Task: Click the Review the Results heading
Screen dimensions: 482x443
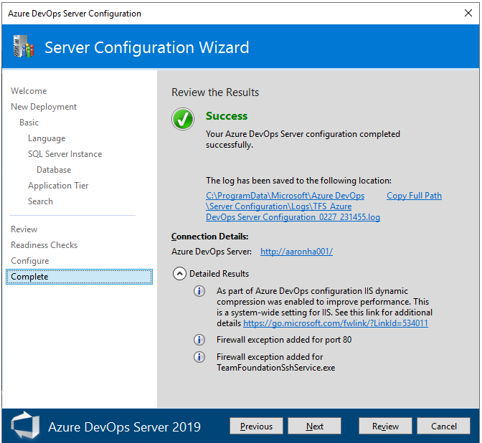Action: coord(215,92)
